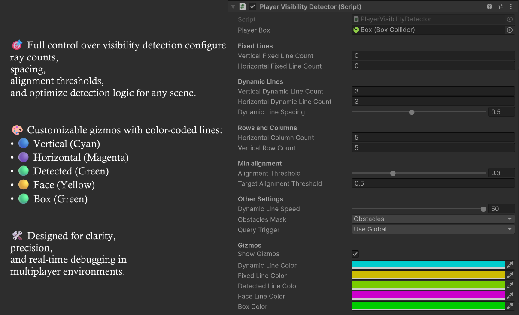Open the component Presets icon

coord(499,7)
